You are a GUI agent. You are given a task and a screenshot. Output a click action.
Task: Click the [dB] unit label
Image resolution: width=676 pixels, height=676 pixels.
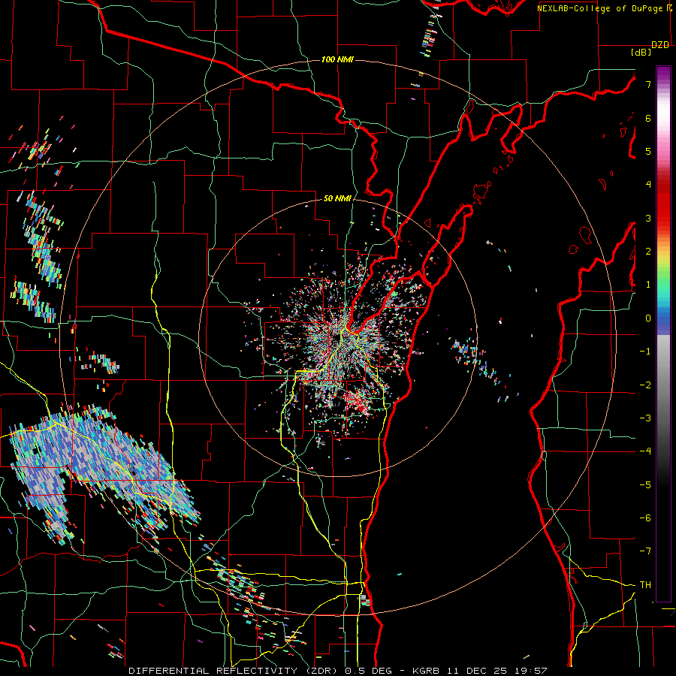pyautogui.click(x=641, y=52)
